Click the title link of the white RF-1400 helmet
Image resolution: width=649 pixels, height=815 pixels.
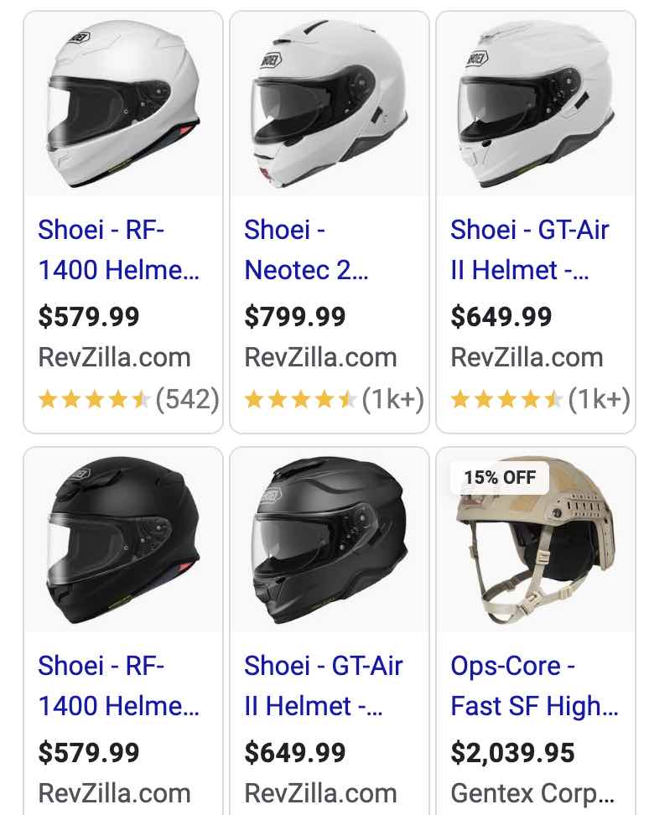click(118, 250)
